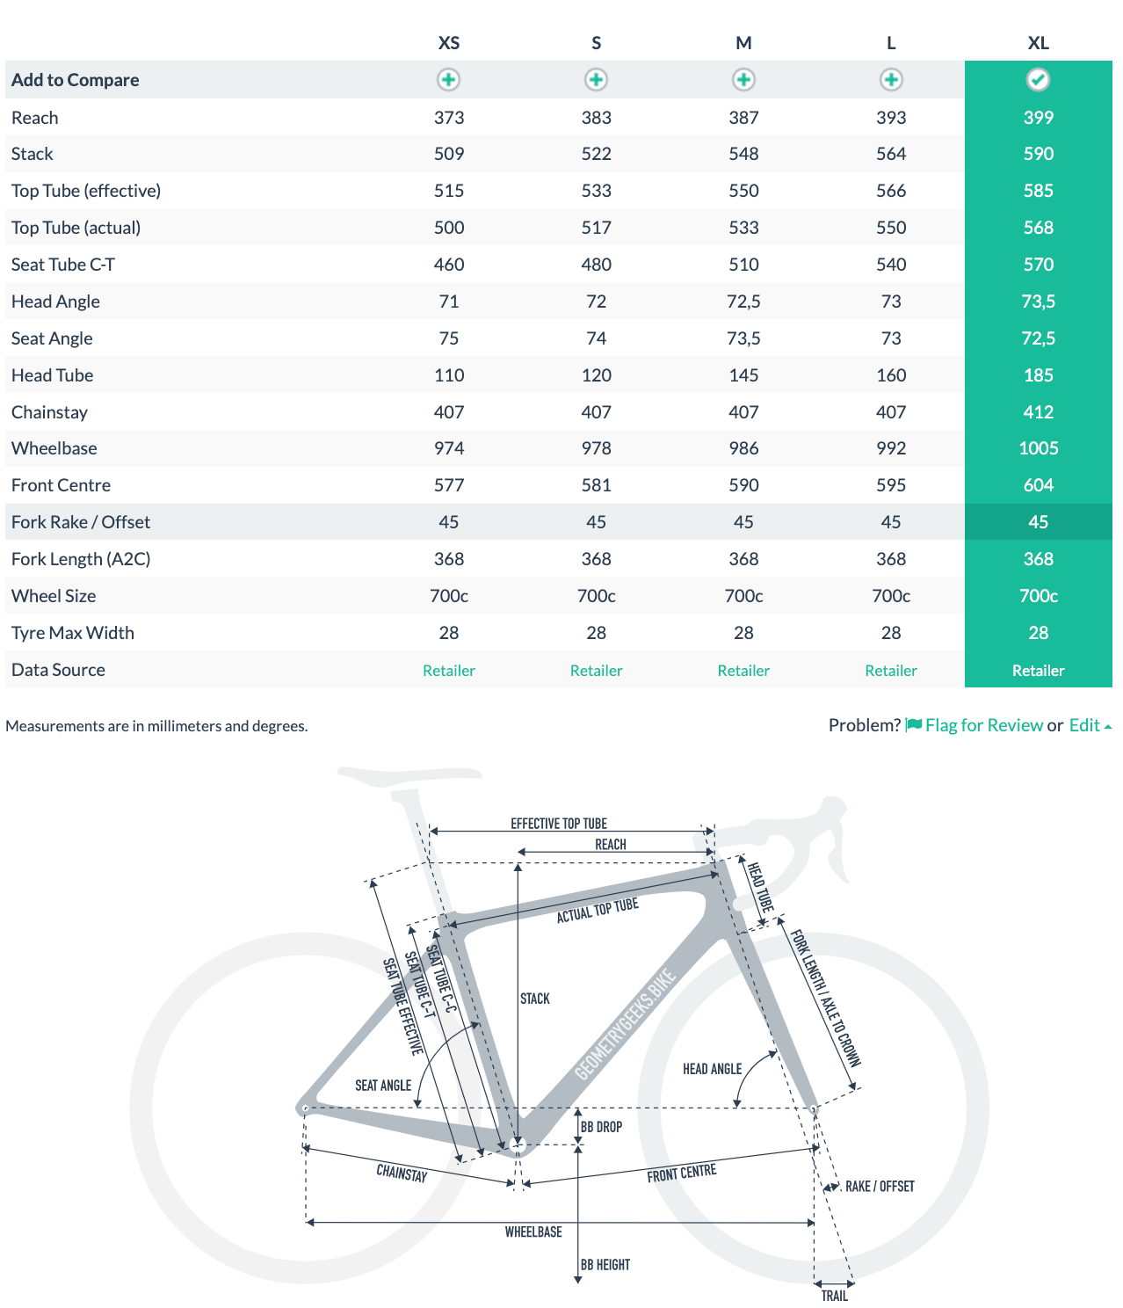Select the XS column header
This screenshot has width=1123, height=1308.
click(448, 43)
